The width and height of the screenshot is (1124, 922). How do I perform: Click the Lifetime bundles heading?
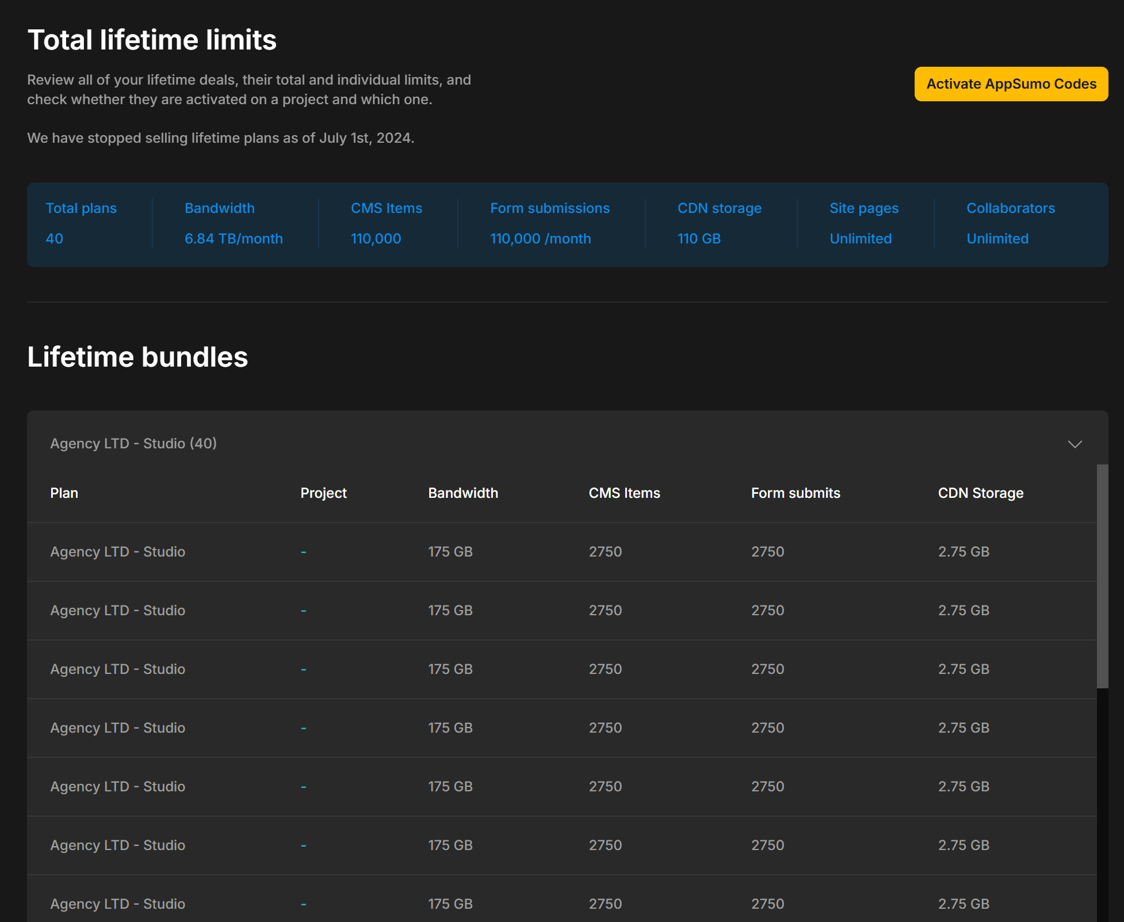pyautogui.click(x=137, y=357)
